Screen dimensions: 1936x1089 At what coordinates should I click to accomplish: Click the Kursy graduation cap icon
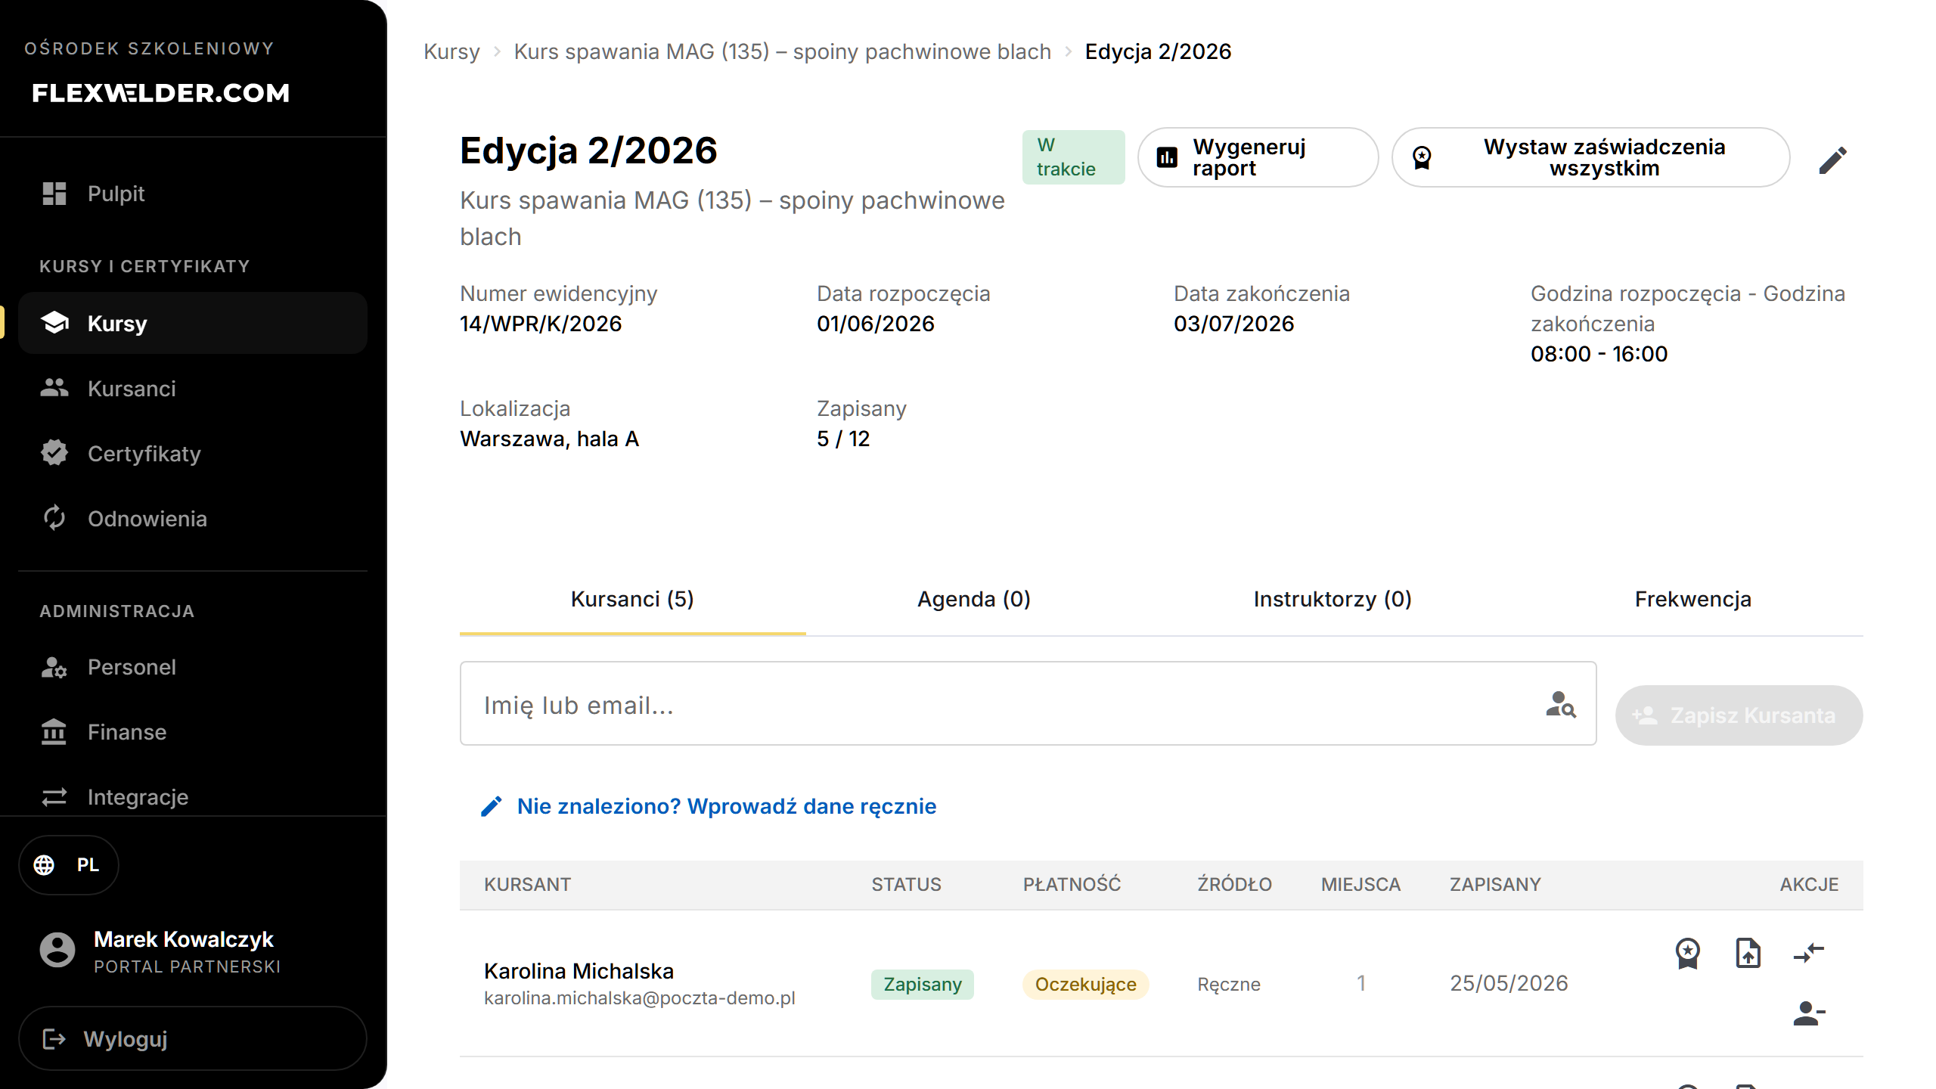54,323
